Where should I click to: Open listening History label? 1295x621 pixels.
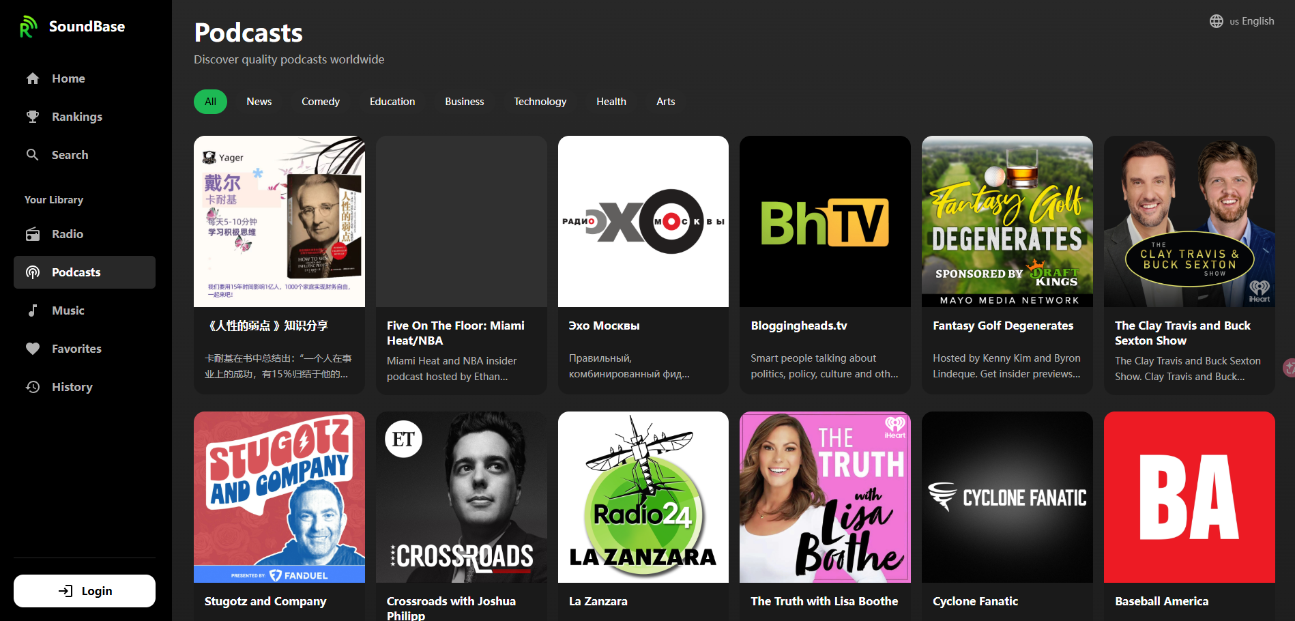72,387
